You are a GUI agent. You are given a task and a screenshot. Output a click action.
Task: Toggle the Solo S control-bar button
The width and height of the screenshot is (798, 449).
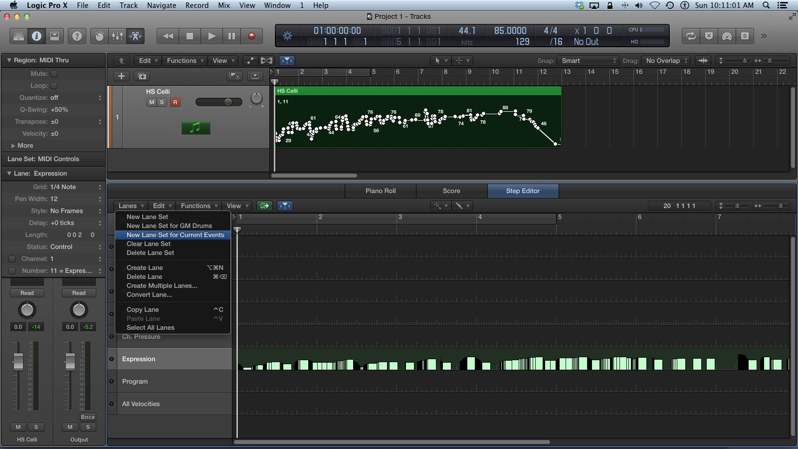click(745, 36)
